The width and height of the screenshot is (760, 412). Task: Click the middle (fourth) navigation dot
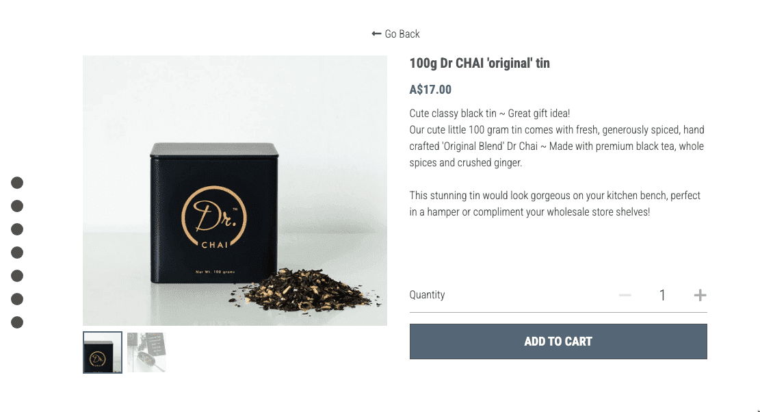point(17,253)
